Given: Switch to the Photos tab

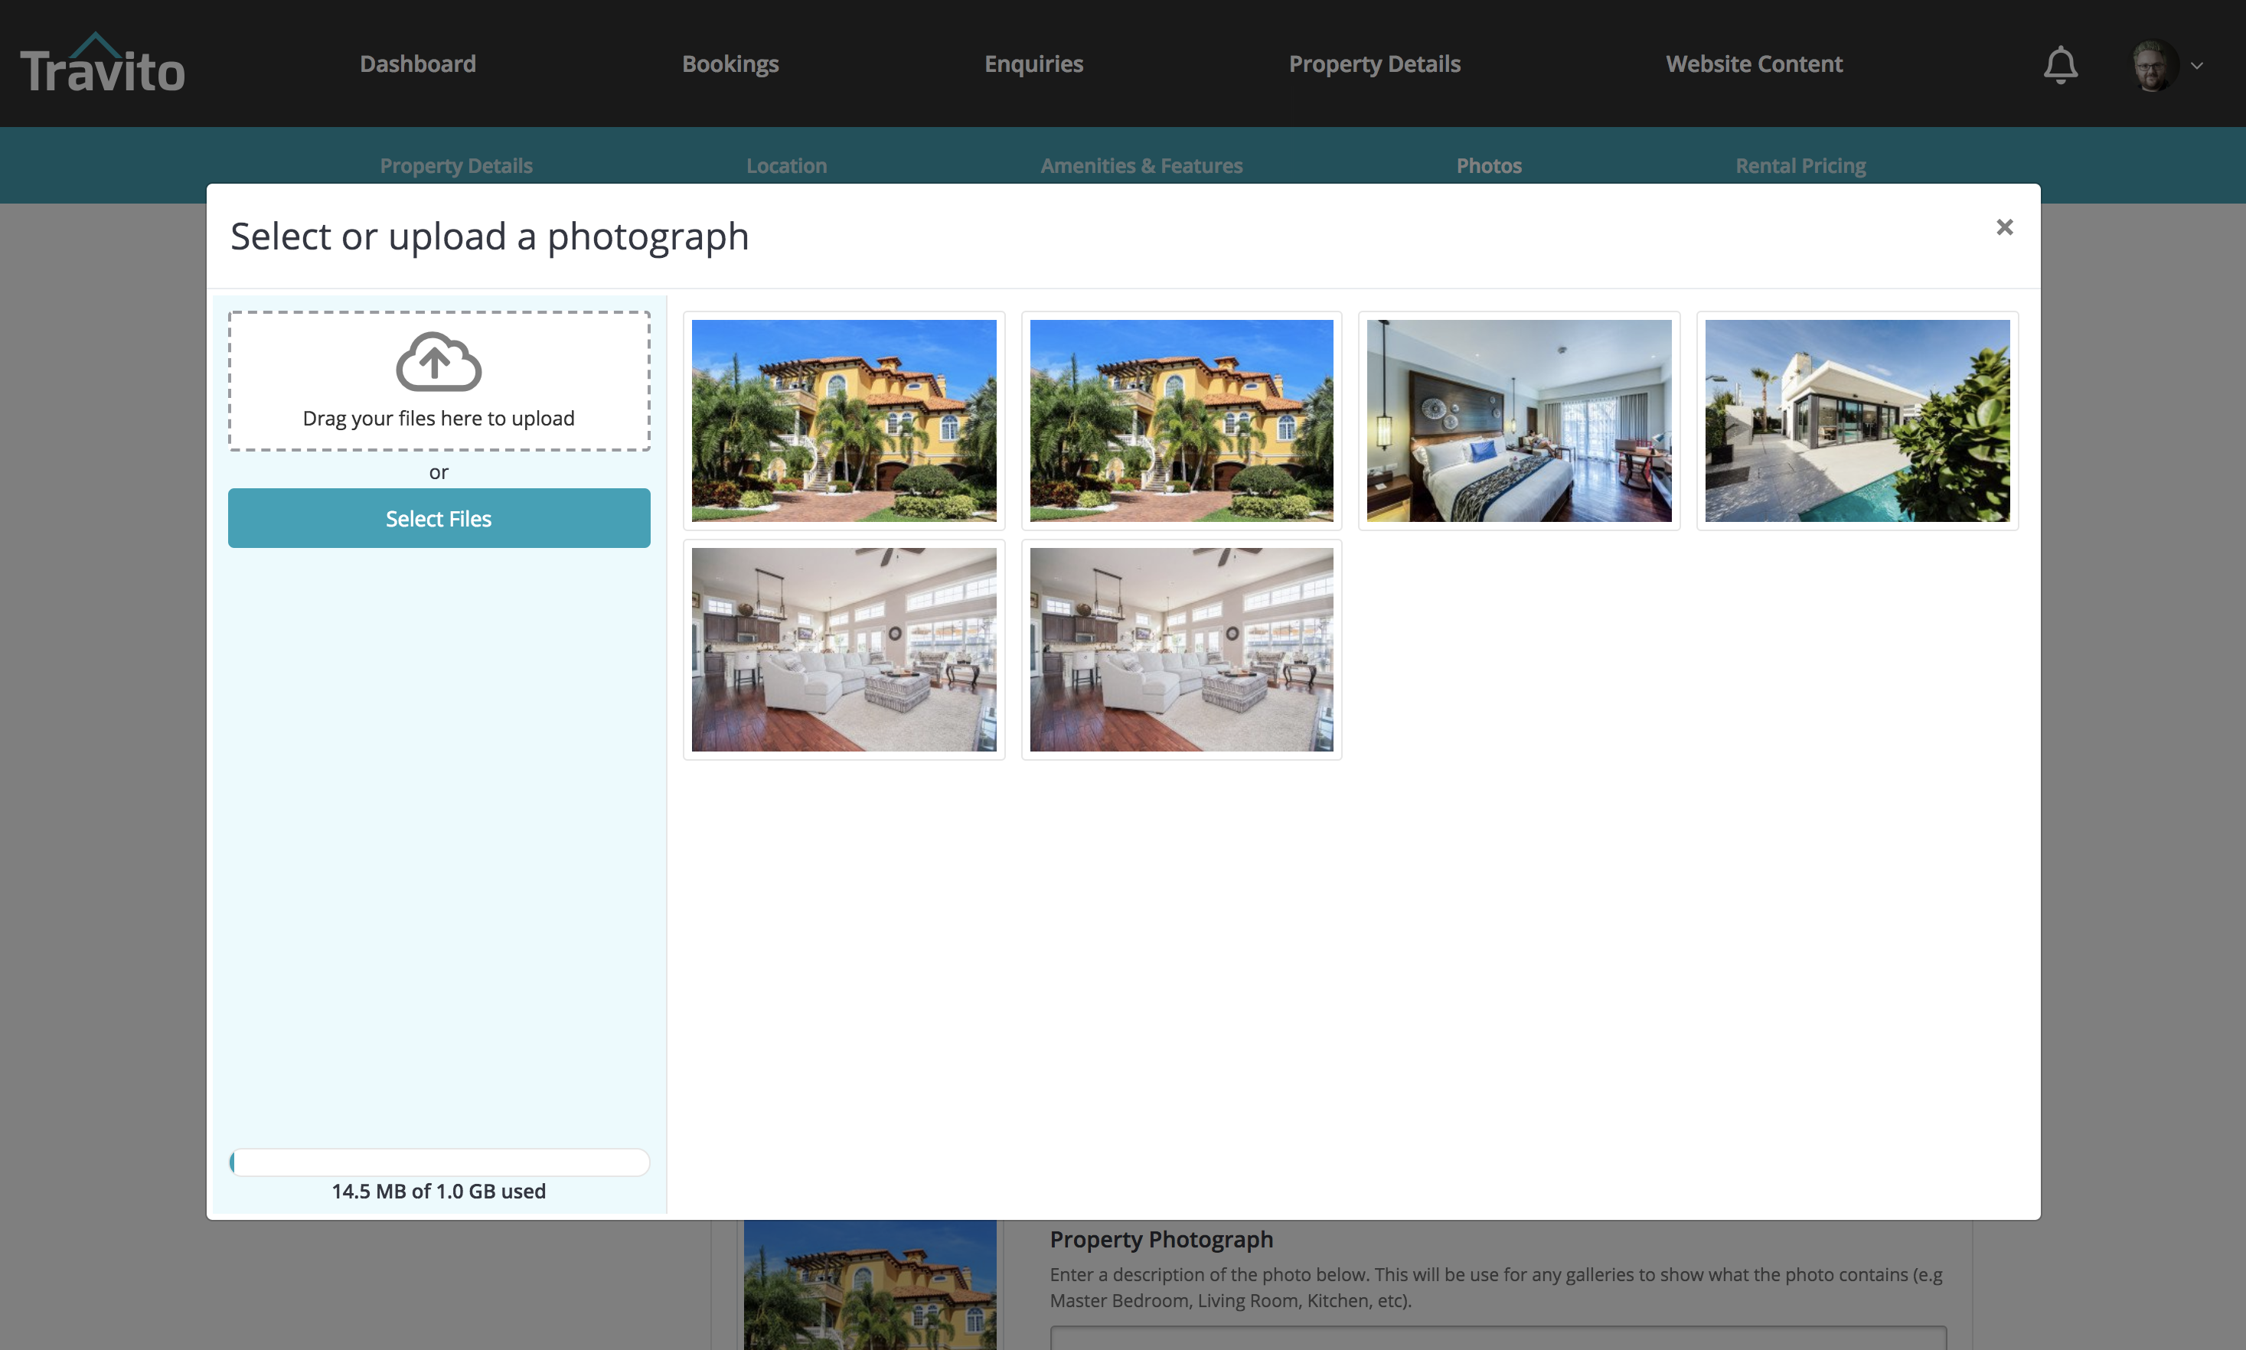Looking at the screenshot, I should click(x=1488, y=165).
